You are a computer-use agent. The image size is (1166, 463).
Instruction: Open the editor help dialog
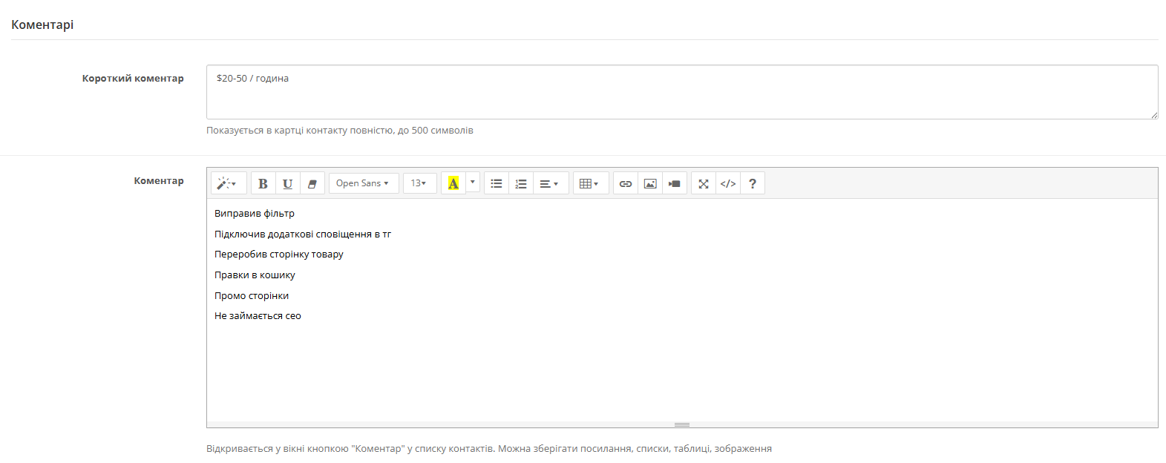point(753,183)
